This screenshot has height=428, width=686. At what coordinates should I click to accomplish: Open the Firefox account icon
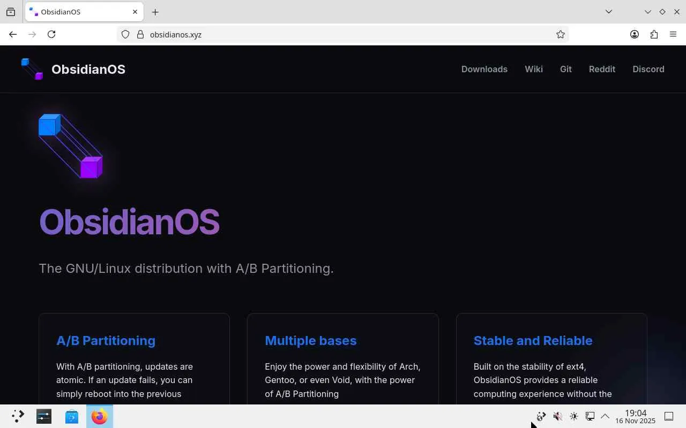pyautogui.click(x=635, y=34)
